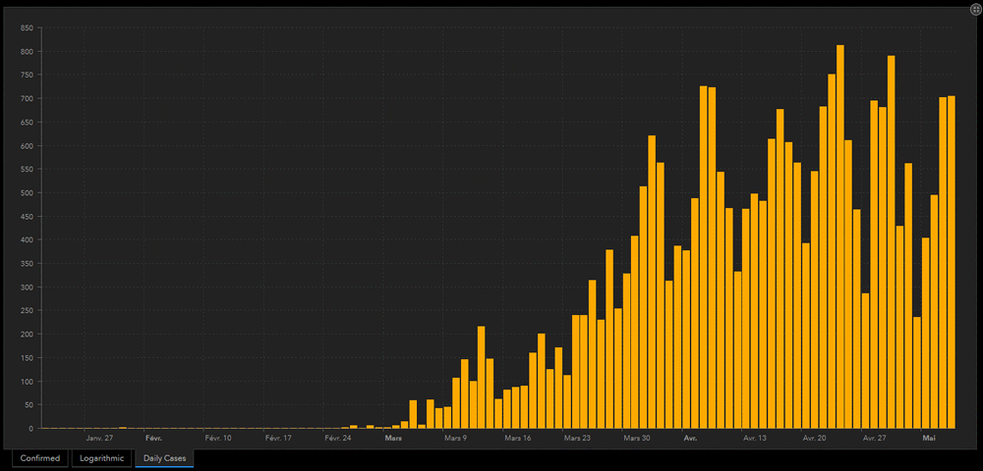The height and width of the screenshot is (471, 983).
Task: Select the Daily Cases tab
Action: (164, 458)
